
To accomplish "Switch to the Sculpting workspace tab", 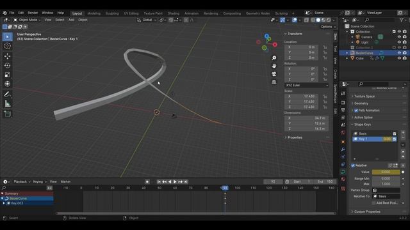I will click(x=112, y=13).
